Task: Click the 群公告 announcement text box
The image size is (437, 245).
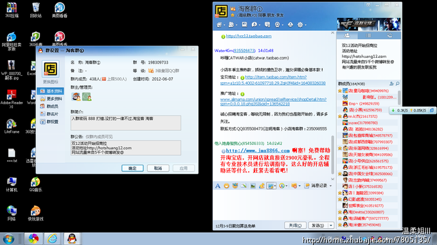Action: coord(126,148)
